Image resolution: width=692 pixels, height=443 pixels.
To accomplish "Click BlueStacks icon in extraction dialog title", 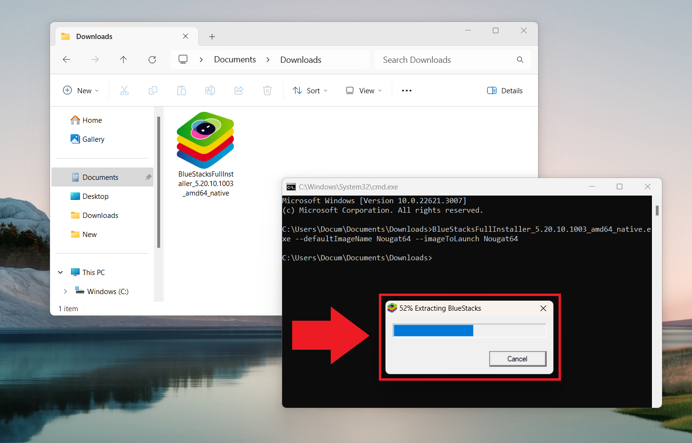I will click(x=392, y=308).
